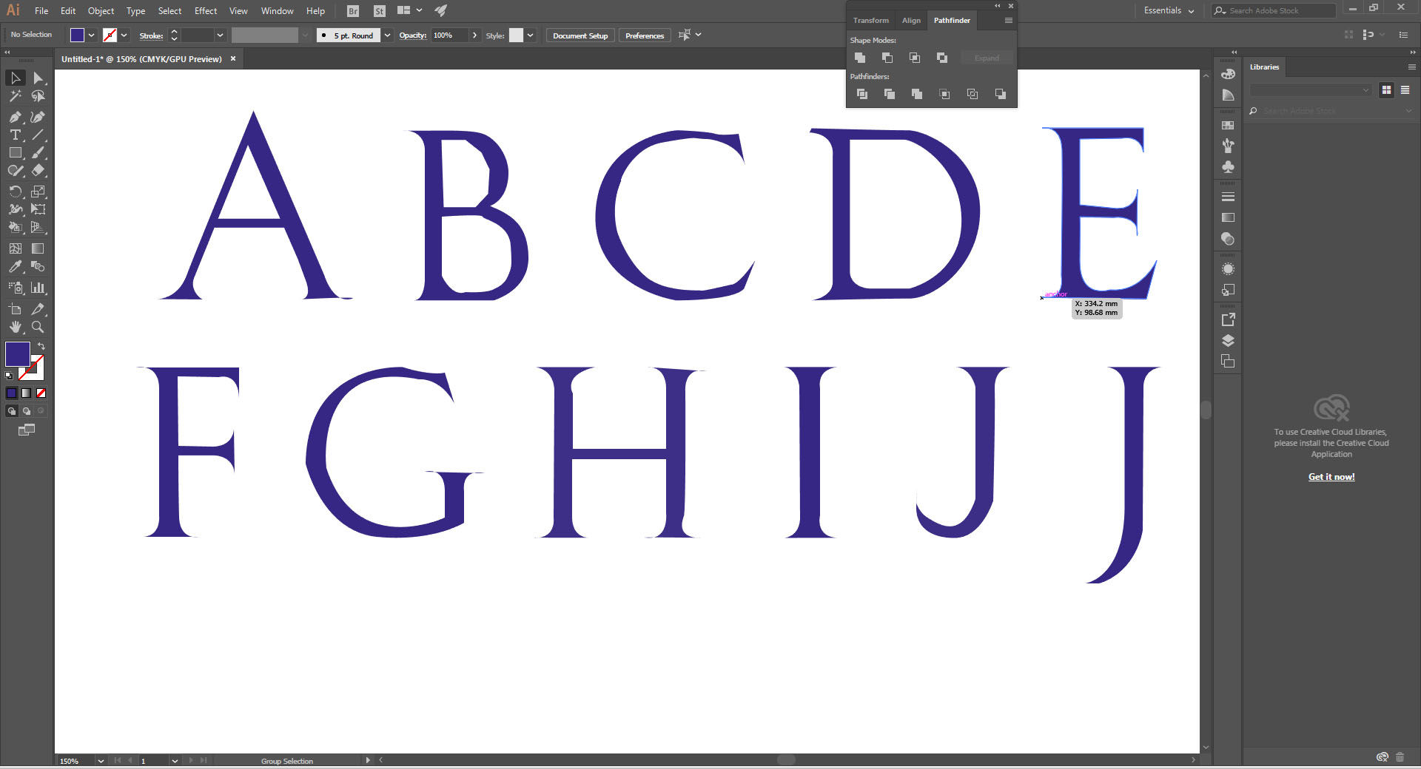Select the Column Graph tool
Viewport: 1421px width, 769px height.
38,288
